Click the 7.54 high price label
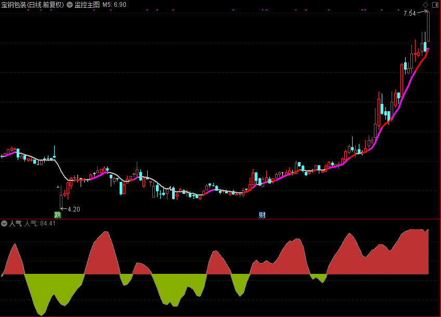The image size is (441, 317). click(x=409, y=14)
